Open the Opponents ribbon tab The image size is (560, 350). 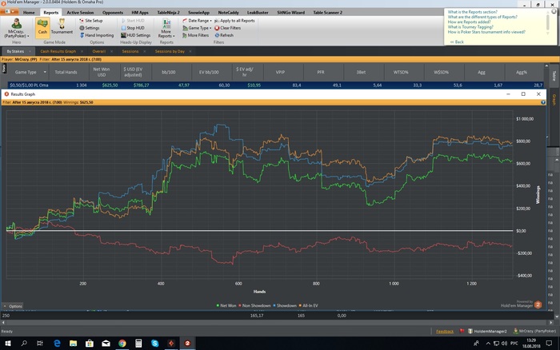[x=113, y=13]
